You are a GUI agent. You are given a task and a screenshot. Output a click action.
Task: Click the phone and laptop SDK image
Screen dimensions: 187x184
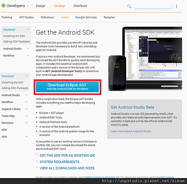click(x=145, y=59)
